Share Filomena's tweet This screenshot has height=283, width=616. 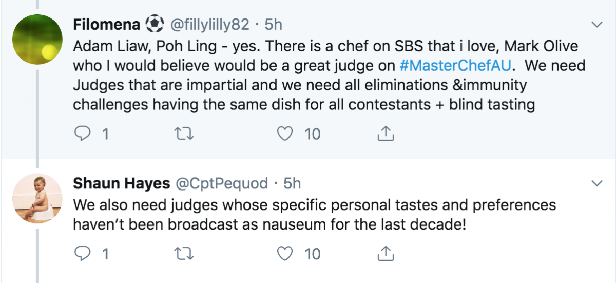tap(385, 134)
